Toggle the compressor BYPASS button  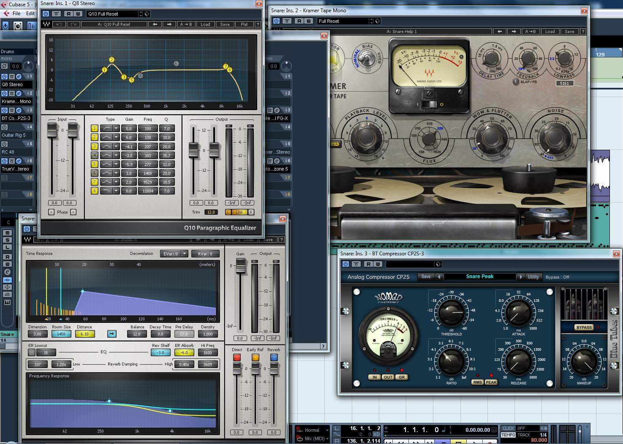[x=584, y=328]
